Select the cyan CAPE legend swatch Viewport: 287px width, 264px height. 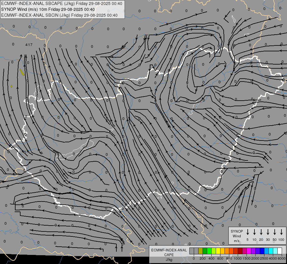[x=271, y=251]
